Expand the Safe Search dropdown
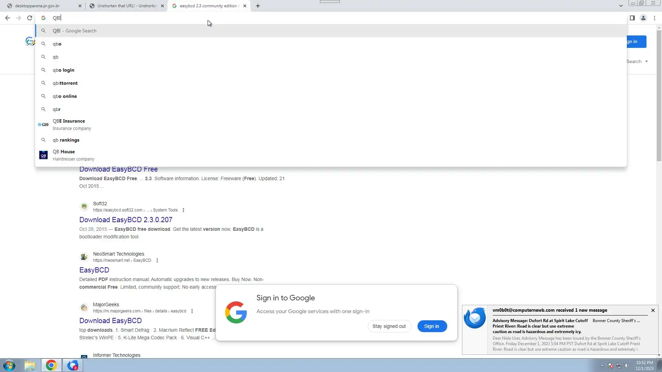662x372 pixels. click(x=637, y=61)
